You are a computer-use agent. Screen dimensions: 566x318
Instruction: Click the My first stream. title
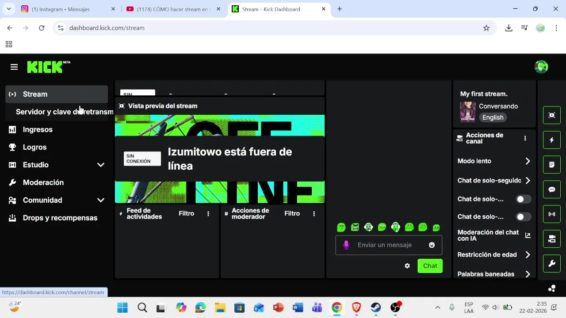484,94
